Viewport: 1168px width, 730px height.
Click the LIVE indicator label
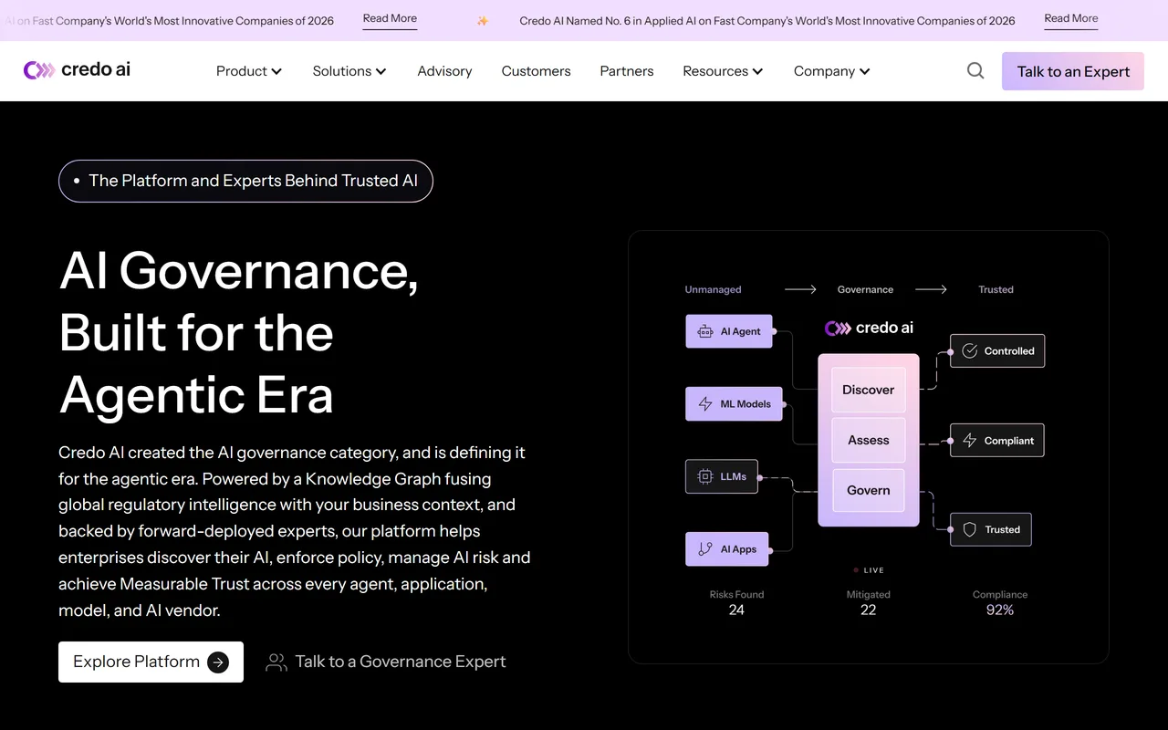click(x=869, y=570)
